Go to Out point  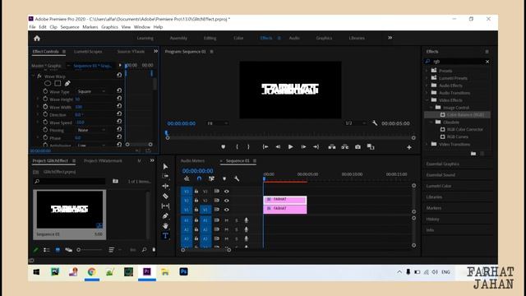pyautogui.click(x=316, y=147)
